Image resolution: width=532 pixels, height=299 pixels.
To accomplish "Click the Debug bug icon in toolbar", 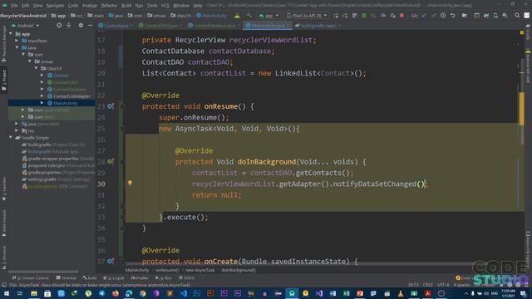I will click(364, 16).
